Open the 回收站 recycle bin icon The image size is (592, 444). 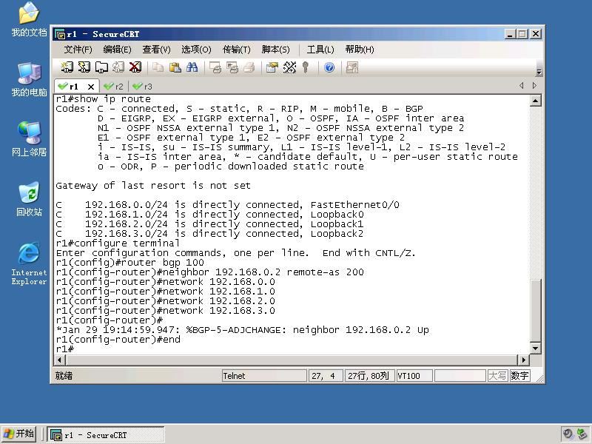(29, 199)
